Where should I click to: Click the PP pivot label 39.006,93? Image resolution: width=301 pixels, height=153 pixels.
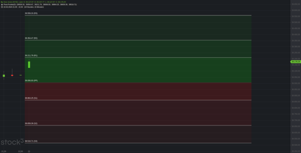point(31,81)
